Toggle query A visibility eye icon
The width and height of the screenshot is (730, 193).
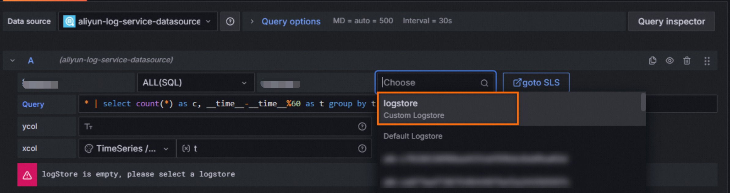669,60
